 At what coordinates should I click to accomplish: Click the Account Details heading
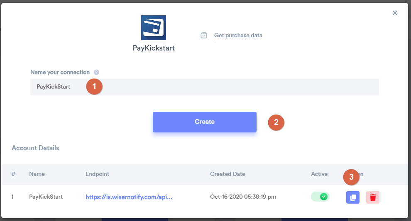pyautogui.click(x=35, y=148)
